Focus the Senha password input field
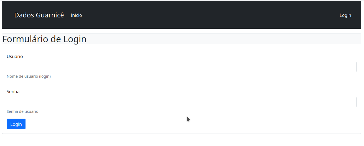This screenshot has width=364, height=146. [181, 102]
